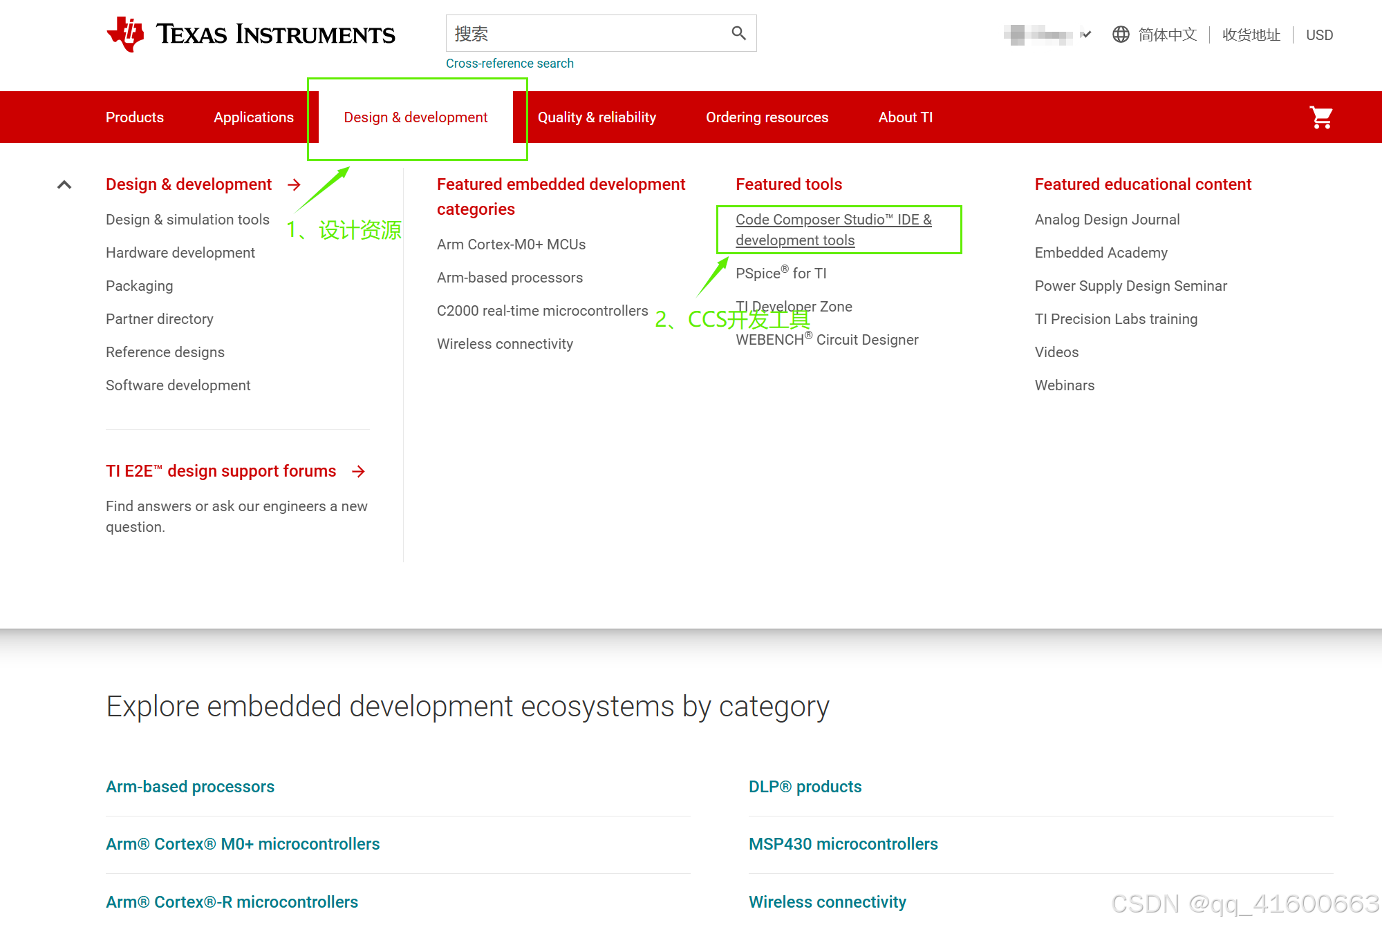Click the 收货地址 shipping address link
Image resolution: width=1382 pixels, height=927 pixels.
click(1251, 35)
